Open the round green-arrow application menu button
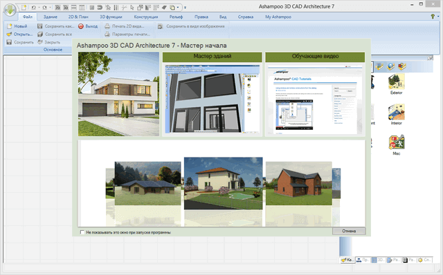443x275 pixels. (10, 10)
